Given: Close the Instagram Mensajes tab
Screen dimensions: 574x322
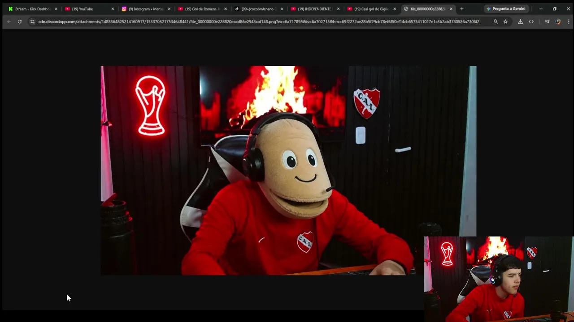Looking at the screenshot, I should [169, 9].
